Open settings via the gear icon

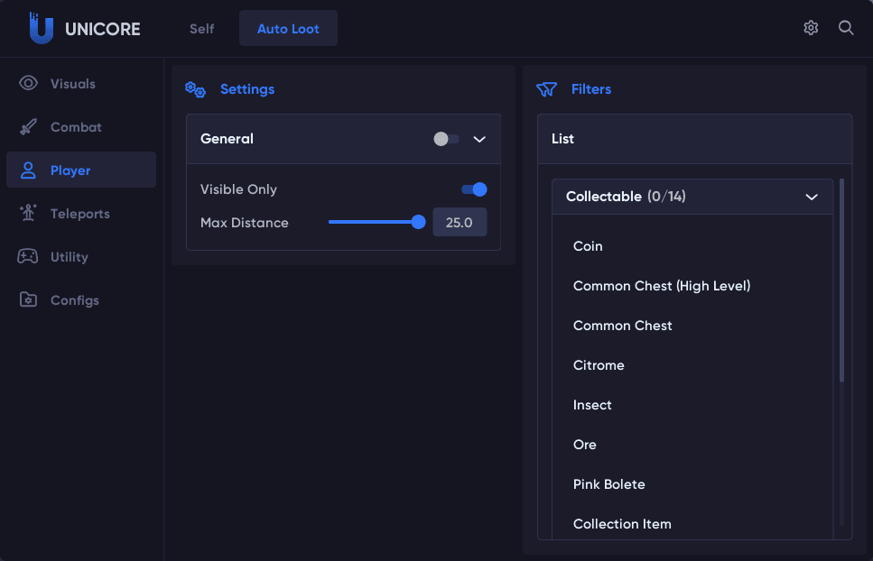coord(811,28)
